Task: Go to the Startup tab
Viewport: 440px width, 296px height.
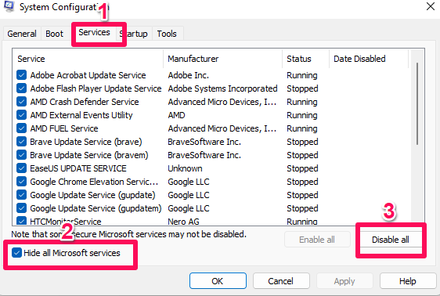Action: tap(134, 34)
